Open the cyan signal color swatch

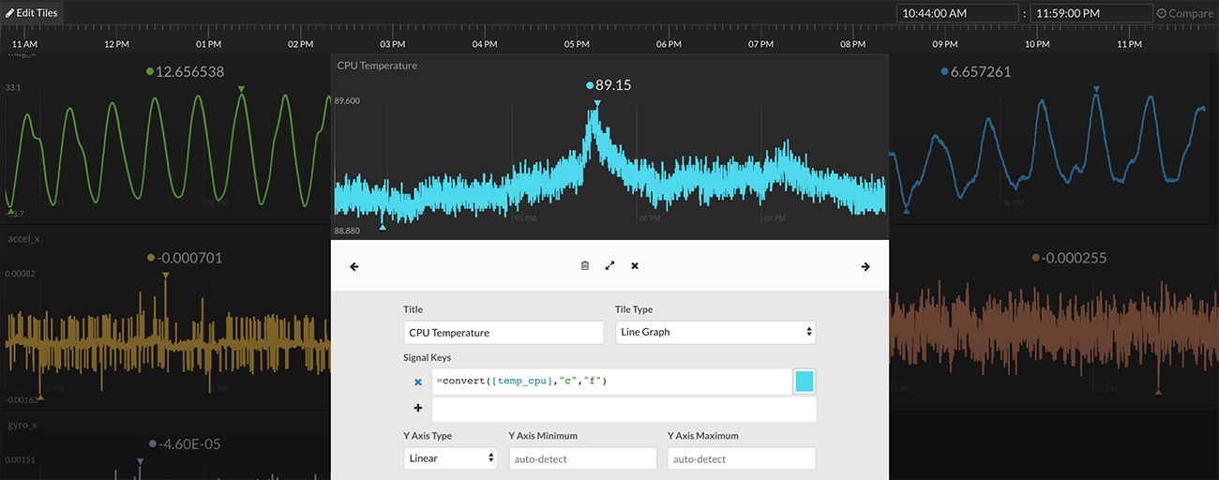pyautogui.click(x=804, y=381)
